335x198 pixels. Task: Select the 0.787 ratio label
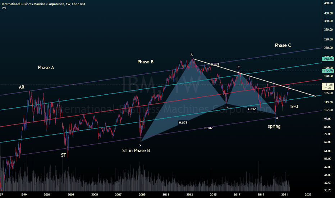(208, 128)
